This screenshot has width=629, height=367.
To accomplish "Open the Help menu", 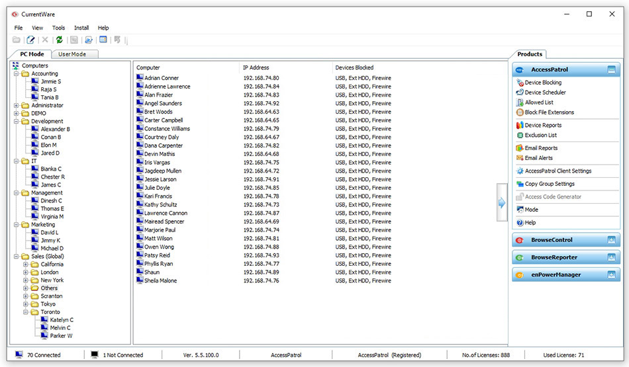I will [103, 28].
